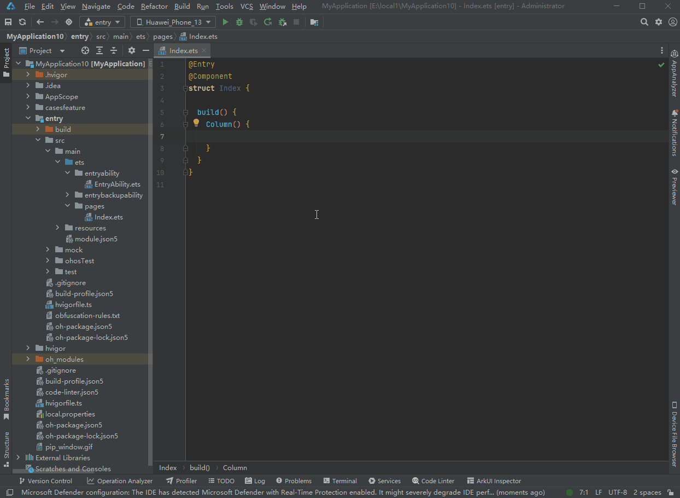Open the Code Linter tool window
Screen dimensions: 680x498
(433, 481)
